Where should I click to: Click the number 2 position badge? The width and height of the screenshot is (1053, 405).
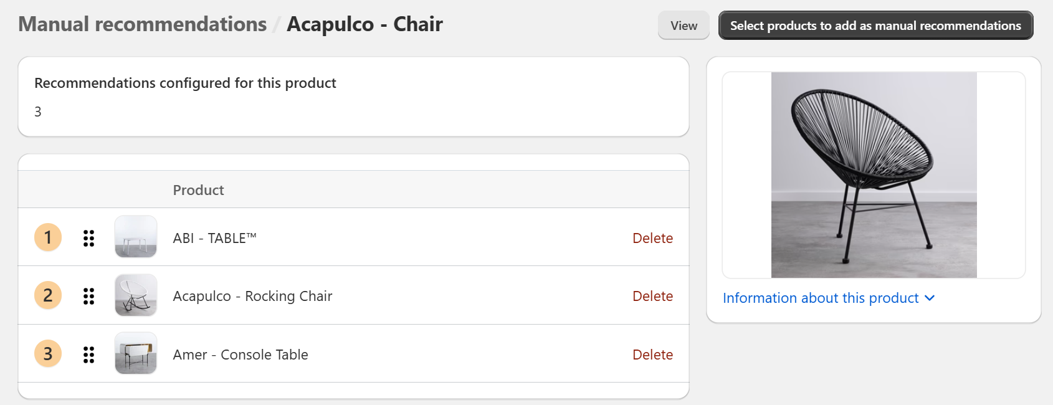(48, 295)
